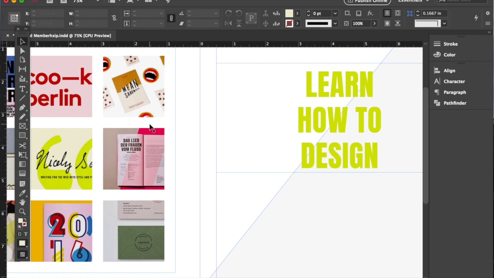Select the Selection tool arrow

click(x=22, y=41)
